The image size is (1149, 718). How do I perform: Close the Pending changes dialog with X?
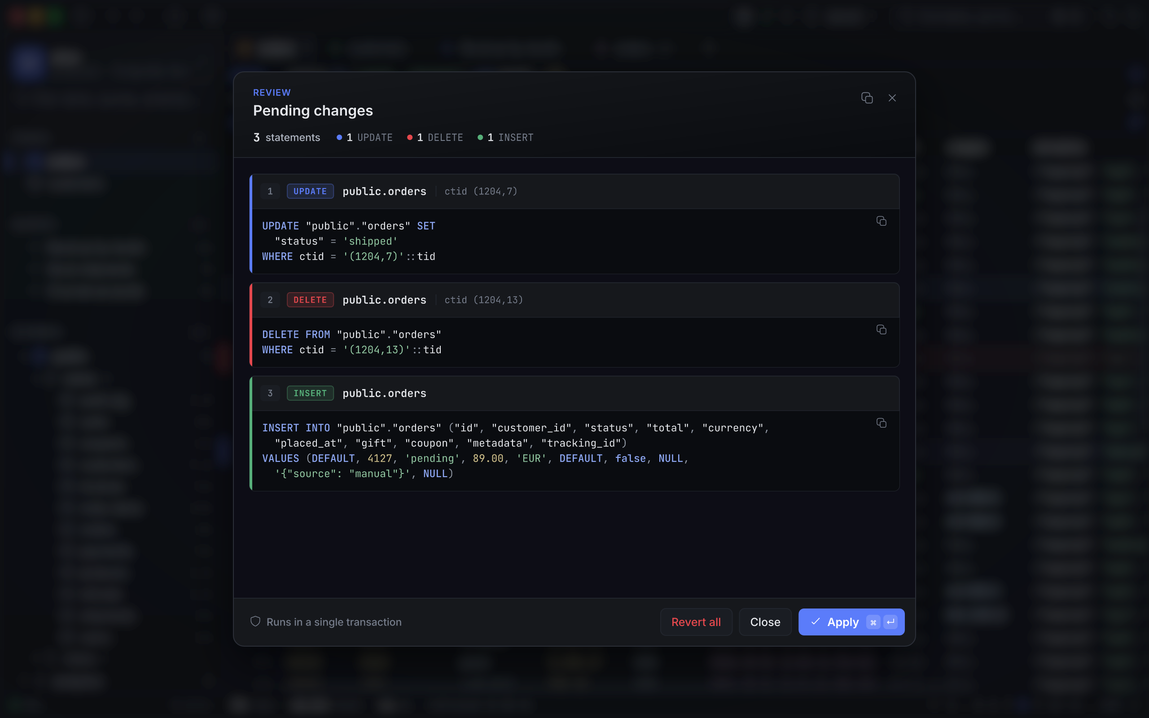pyautogui.click(x=892, y=98)
